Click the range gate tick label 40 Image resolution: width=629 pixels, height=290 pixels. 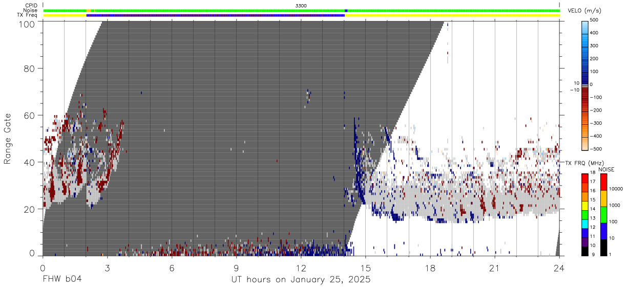pos(30,162)
